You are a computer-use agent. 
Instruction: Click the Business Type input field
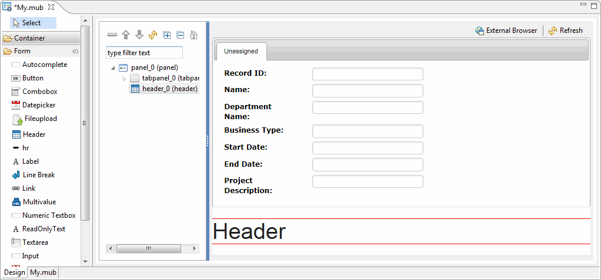(x=368, y=131)
